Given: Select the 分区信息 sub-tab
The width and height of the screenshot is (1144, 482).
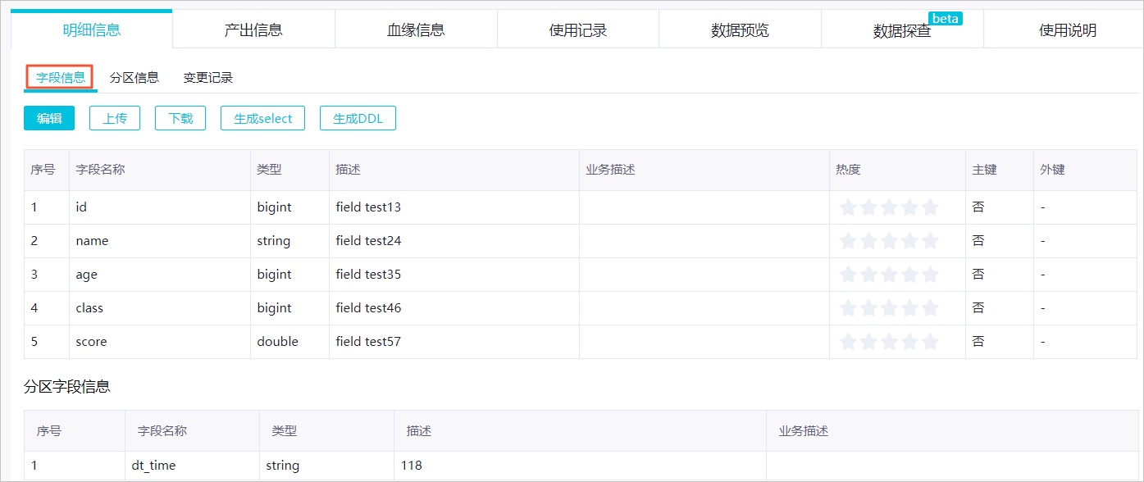Looking at the screenshot, I should click(x=134, y=78).
